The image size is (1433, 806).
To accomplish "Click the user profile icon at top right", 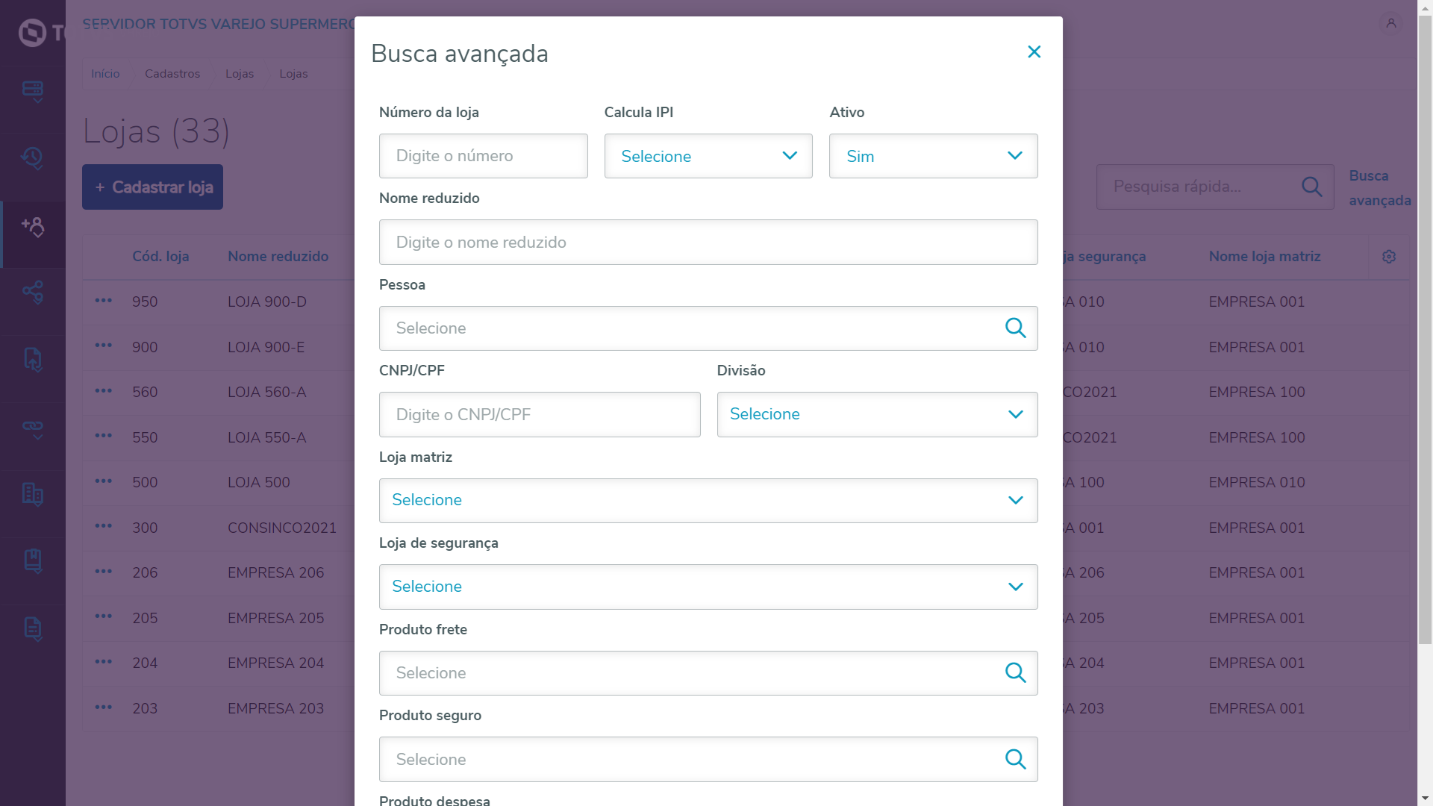I will click(x=1391, y=24).
